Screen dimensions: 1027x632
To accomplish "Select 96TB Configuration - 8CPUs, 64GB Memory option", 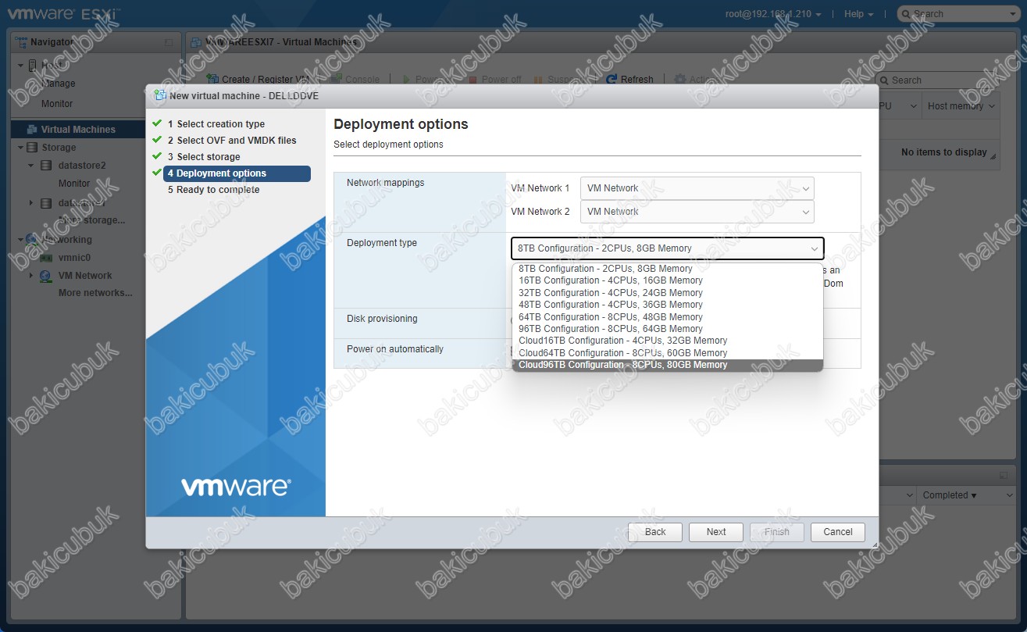I will [x=668, y=329].
